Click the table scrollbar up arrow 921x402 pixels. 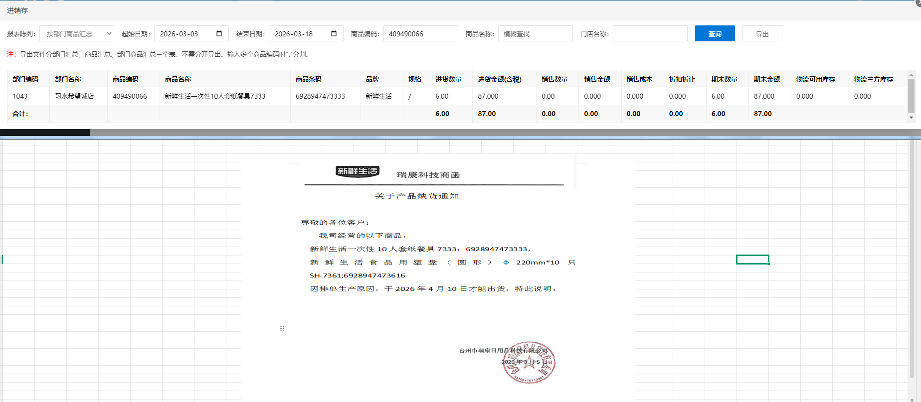[x=911, y=75]
